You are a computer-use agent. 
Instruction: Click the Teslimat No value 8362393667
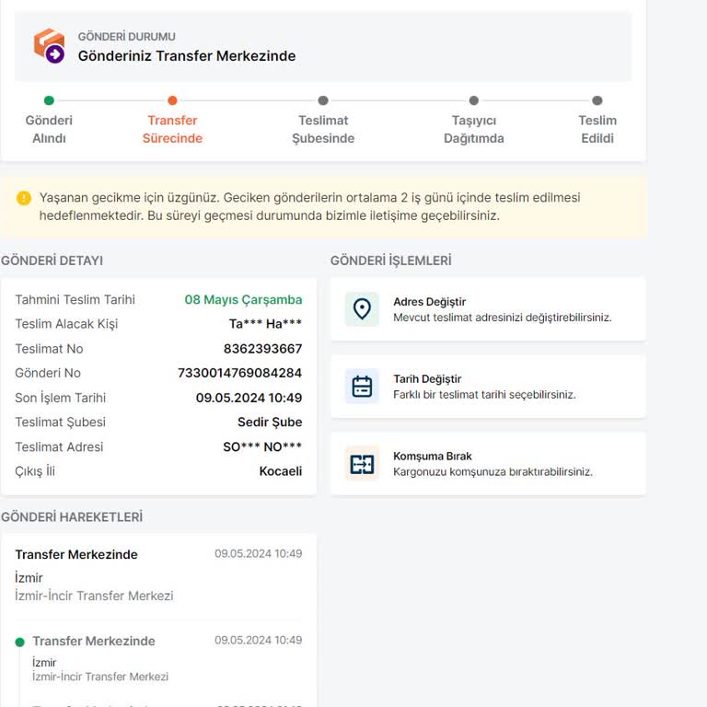click(x=262, y=349)
